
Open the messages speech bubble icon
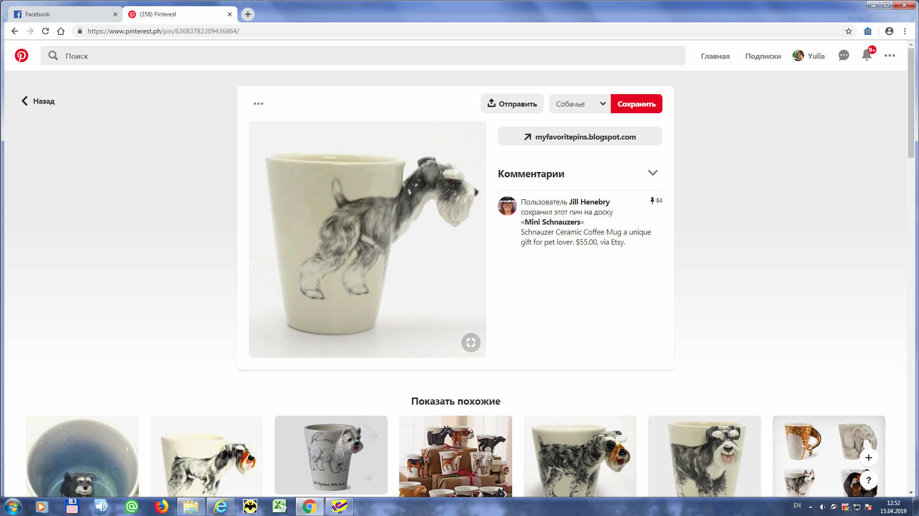843,56
